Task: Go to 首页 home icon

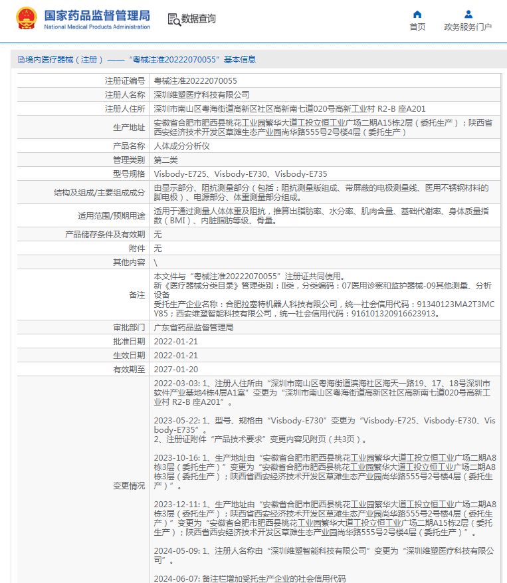Action: [417, 15]
